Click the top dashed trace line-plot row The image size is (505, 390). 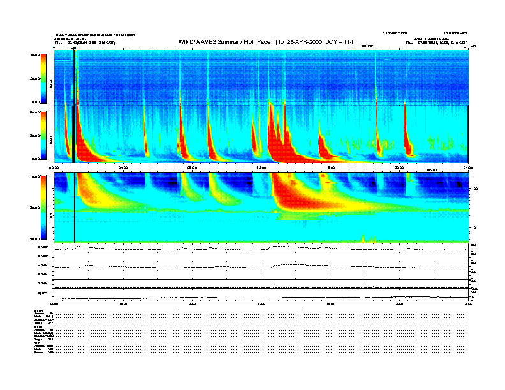(261, 248)
